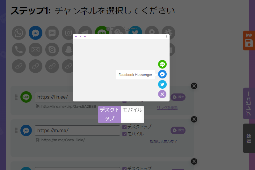Open 設定 for the LINE channel

178,97
